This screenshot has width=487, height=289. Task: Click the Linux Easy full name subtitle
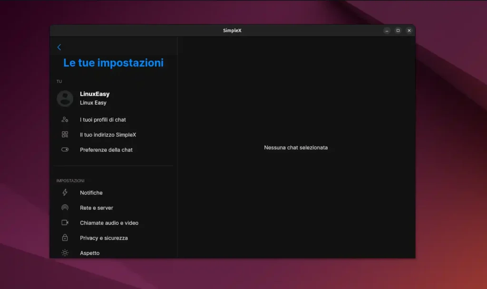click(93, 103)
